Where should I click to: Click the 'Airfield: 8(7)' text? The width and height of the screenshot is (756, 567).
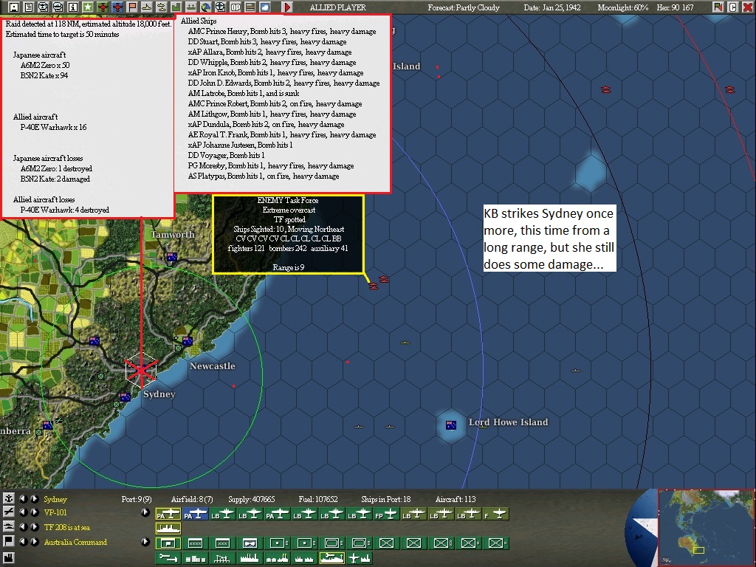click(192, 499)
